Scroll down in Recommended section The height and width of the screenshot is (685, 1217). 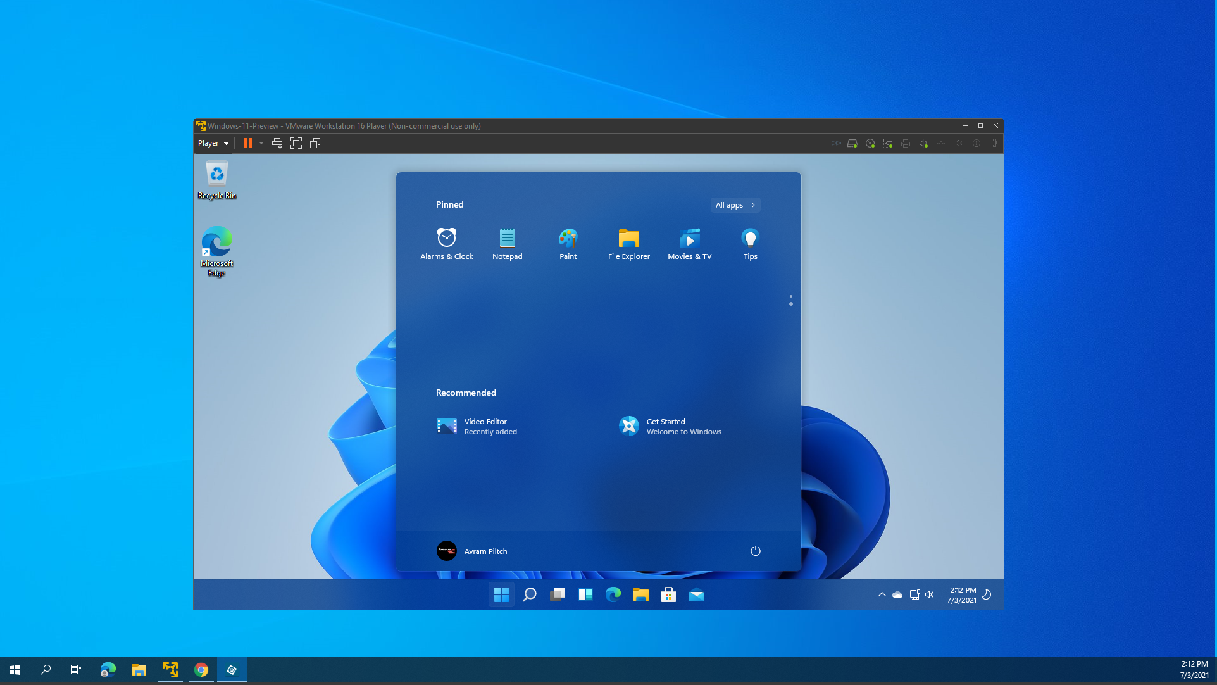[790, 304]
